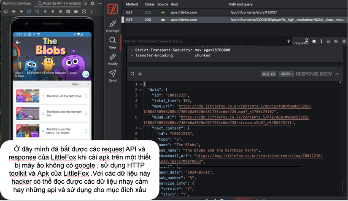Toggle auto-scroll to newest request arrow
Image resolution: width=348 pixels, height=201 pixels.
tap(321, 41)
